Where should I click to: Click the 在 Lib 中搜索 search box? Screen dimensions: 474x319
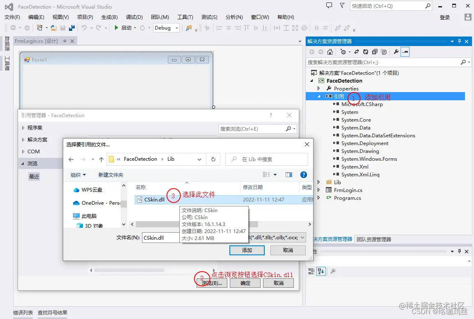click(267, 159)
